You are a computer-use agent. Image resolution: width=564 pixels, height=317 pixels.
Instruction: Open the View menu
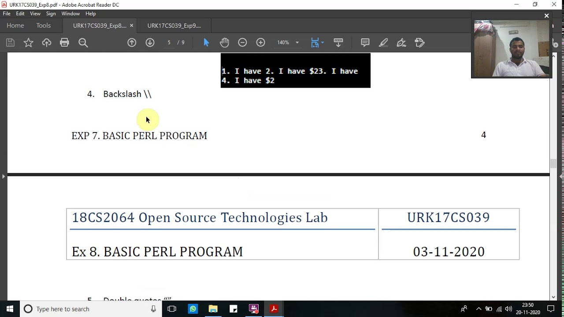click(x=35, y=14)
